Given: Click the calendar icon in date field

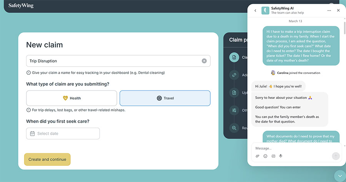Looking at the screenshot, I should pyautogui.click(x=32, y=133).
